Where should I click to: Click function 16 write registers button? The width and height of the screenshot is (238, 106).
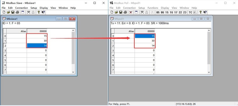[x=171, y=12]
